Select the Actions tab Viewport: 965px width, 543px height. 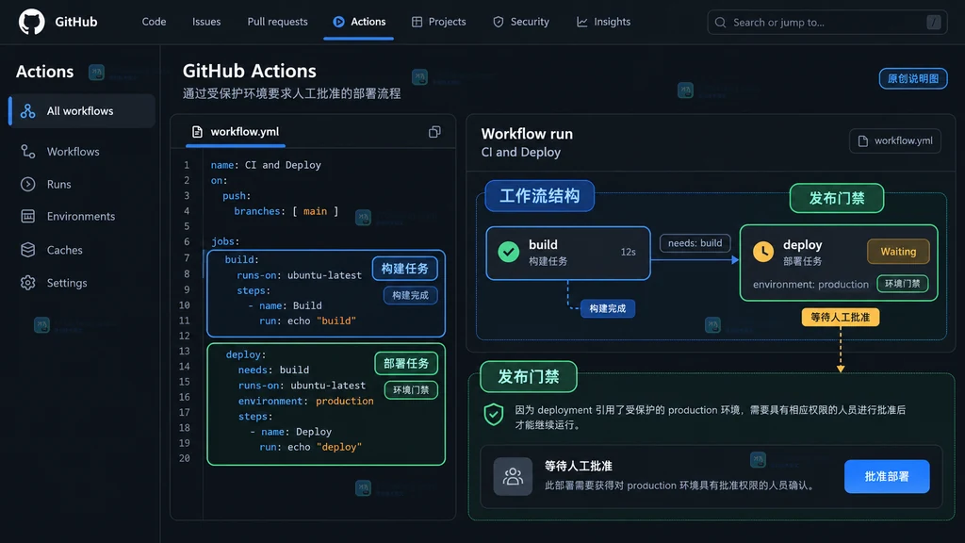click(359, 22)
